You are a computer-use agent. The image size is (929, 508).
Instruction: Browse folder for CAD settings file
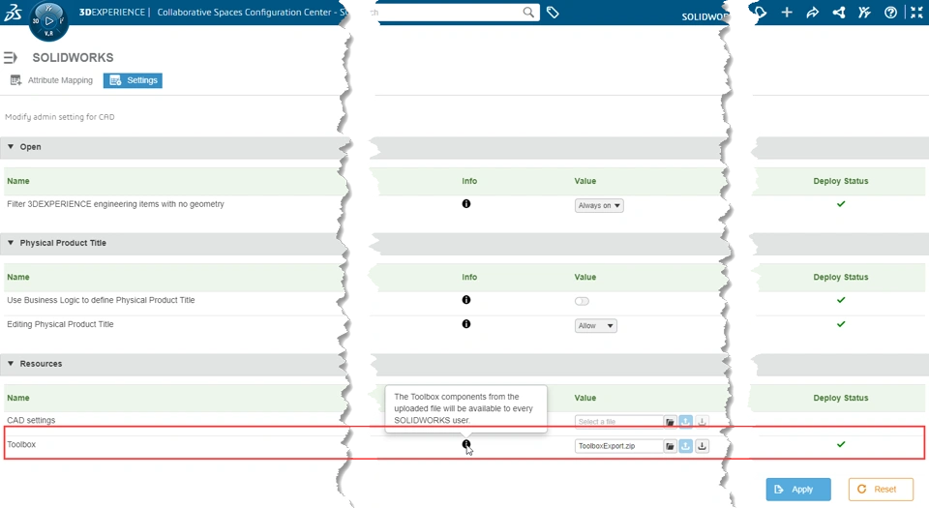pos(670,422)
